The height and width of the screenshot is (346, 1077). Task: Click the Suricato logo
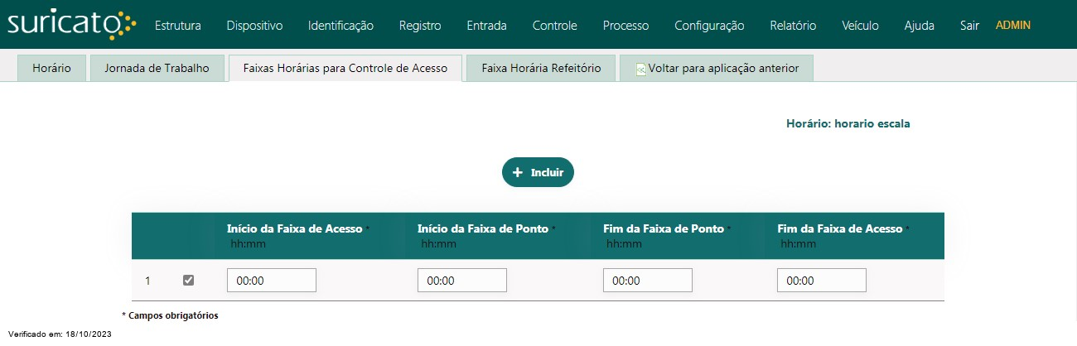coord(71,25)
